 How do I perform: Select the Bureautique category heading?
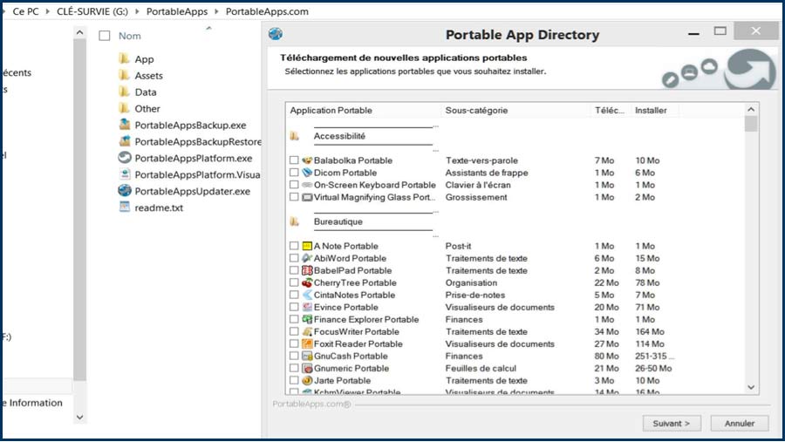coord(338,221)
